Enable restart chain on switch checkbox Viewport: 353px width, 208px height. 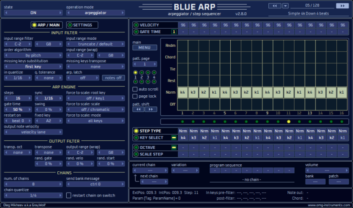point(69,195)
